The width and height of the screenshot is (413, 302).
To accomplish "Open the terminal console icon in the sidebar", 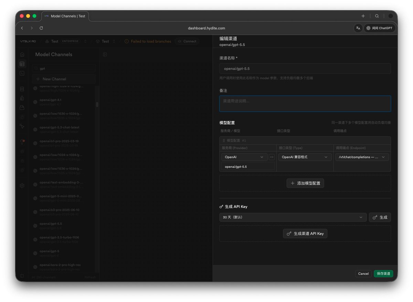I will pyautogui.click(x=22, y=73).
